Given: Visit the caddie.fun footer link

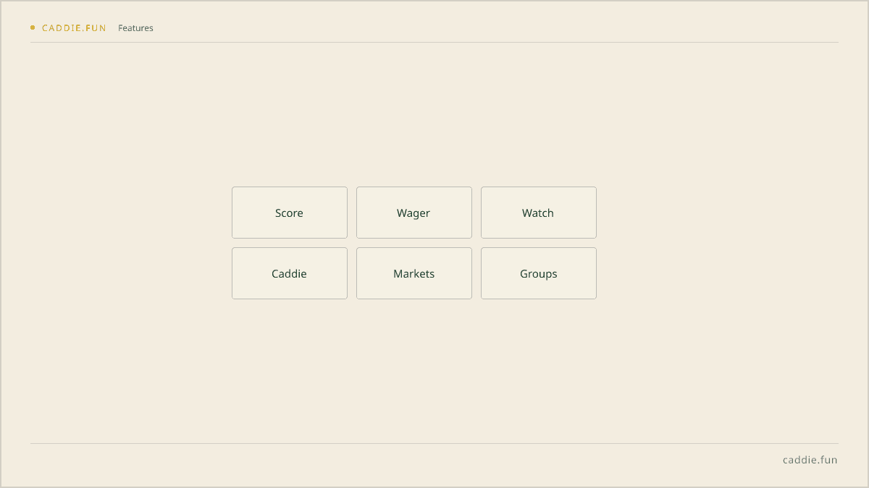Looking at the screenshot, I should point(810,460).
